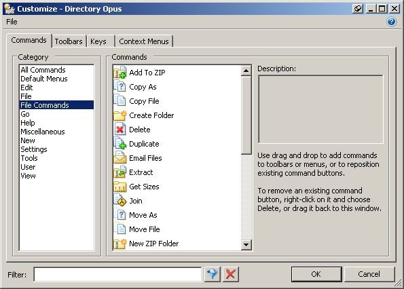Select the red X Delete command icon
The image size is (404, 289).
click(x=120, y=130)
